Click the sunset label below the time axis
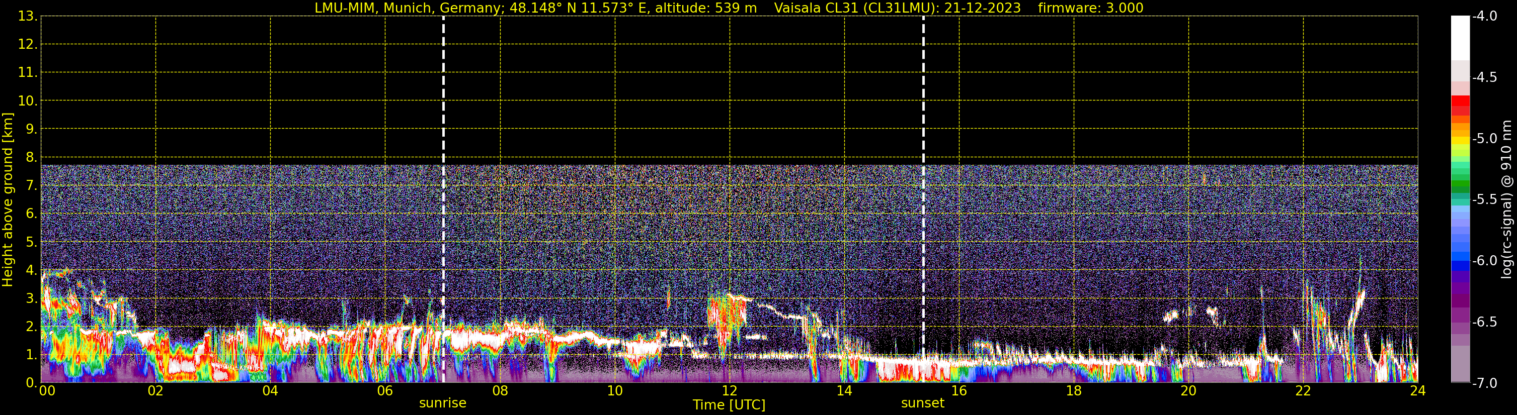Image resolution: width=1517 pixels, height=415 pixels. 922,403
